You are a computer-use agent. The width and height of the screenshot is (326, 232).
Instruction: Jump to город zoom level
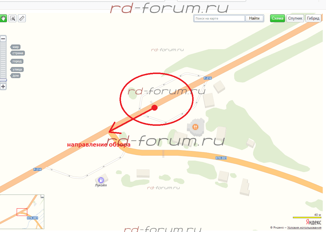click(x=17, y=61)
